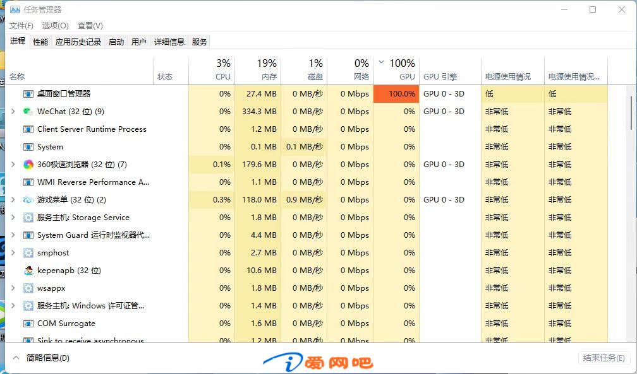Sort by the 内存 column header

pos(258,70)
